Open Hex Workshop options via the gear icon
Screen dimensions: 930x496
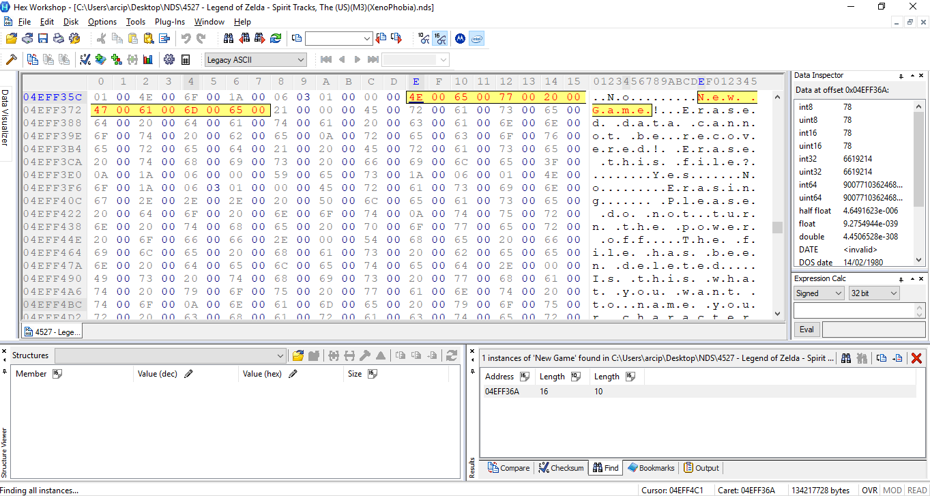pyautogui.click(x=169, y=60)
